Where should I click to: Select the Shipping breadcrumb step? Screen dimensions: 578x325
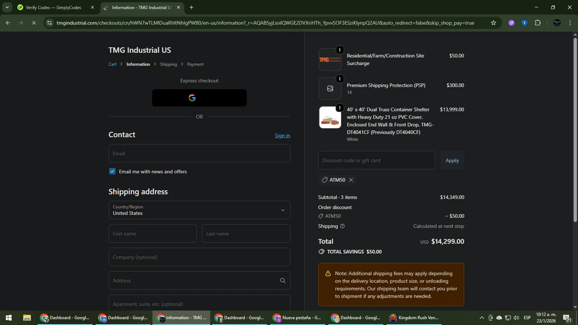pyautogui.click(x=168, y=64)
